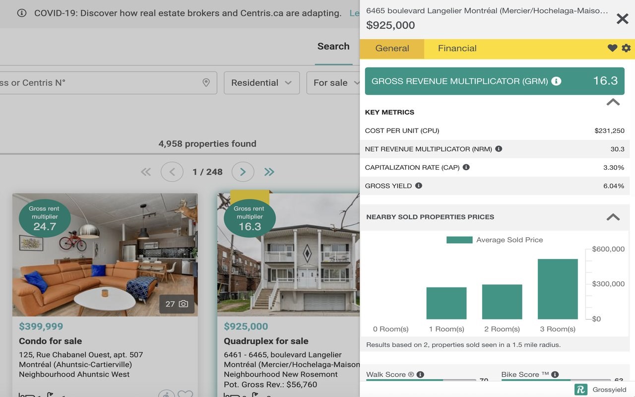Click the heart favorite icon in panel header

[612, 48]
